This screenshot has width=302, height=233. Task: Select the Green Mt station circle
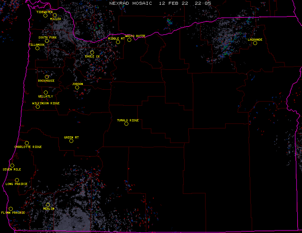click(x=71, y=141)
